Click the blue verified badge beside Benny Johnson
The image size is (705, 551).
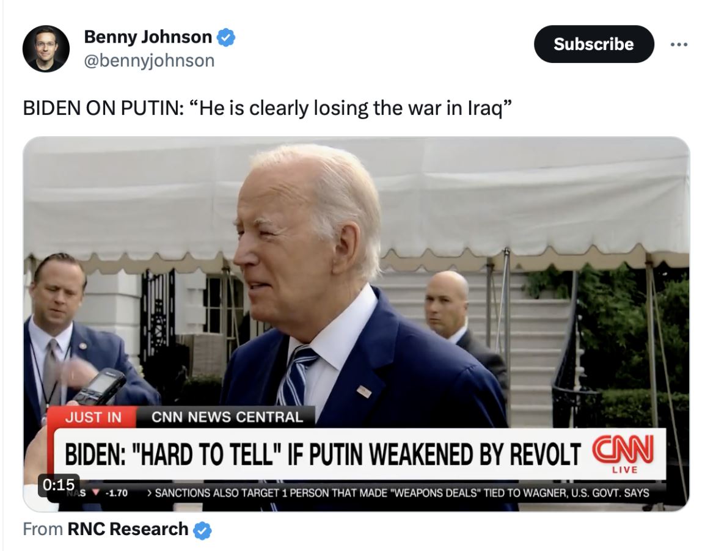click(x=226, y=37)
